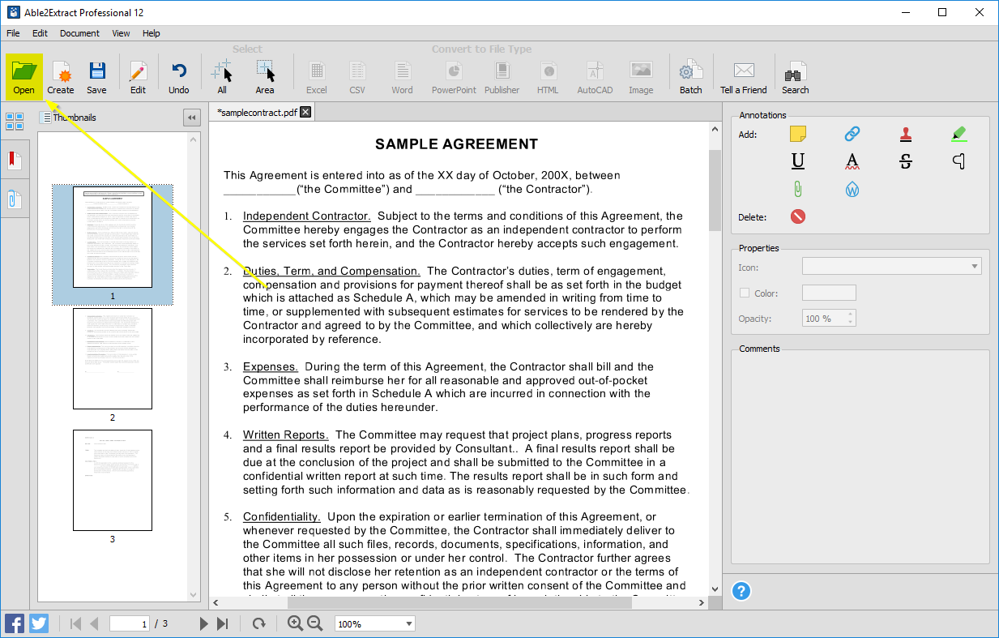Open the help question mark
Image resolution: width=999 pixels, height=638 pixels.
tap(741, 590)
